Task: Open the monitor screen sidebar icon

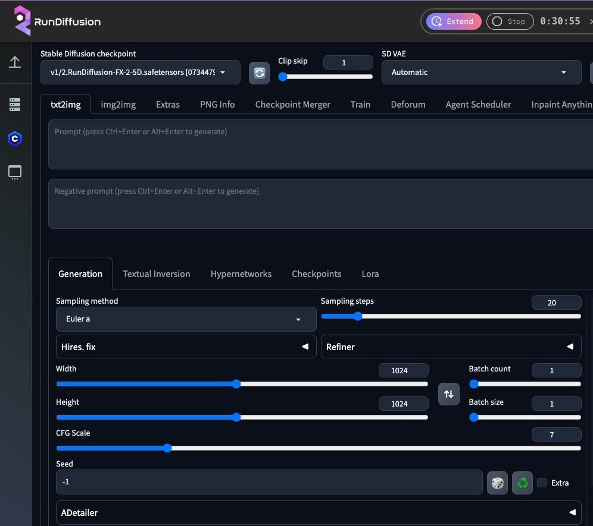Action: [15, 172]
